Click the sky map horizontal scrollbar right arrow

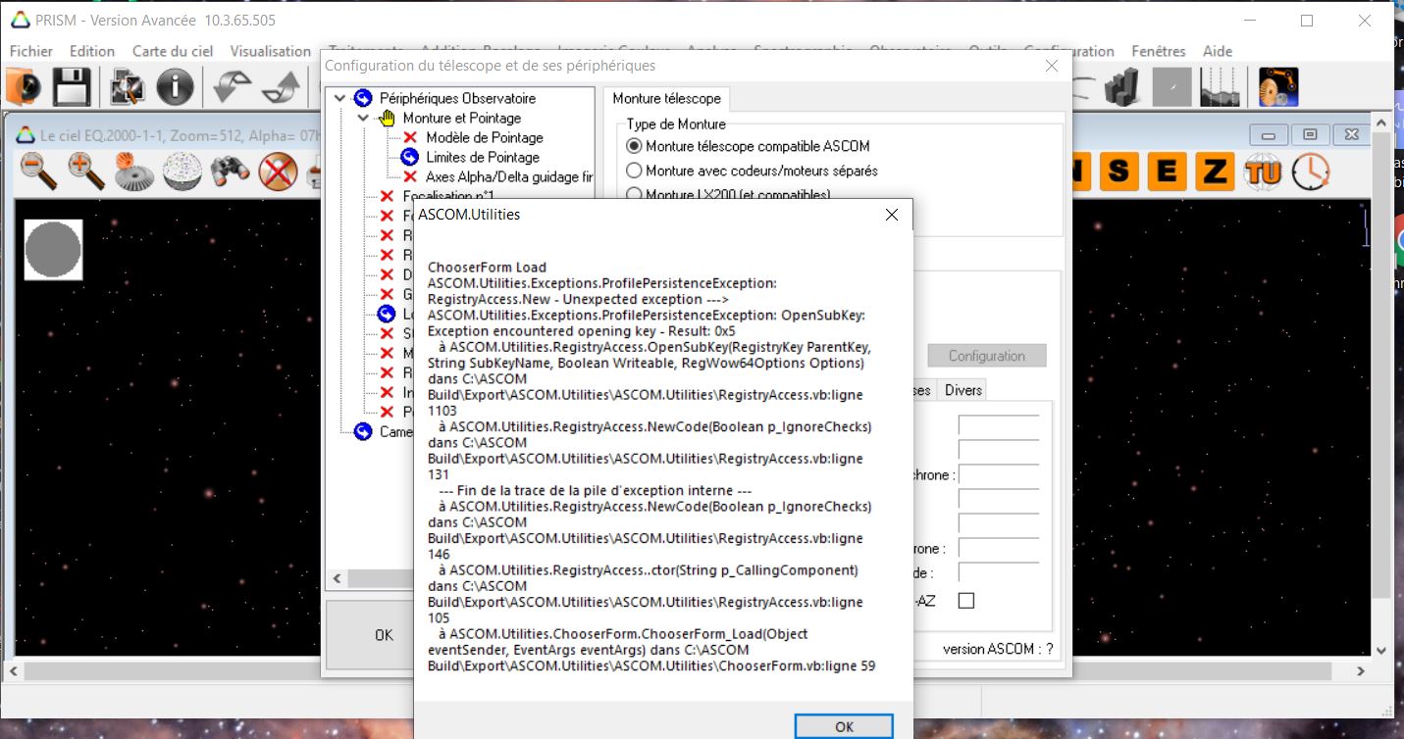(x=1360, y=671)
